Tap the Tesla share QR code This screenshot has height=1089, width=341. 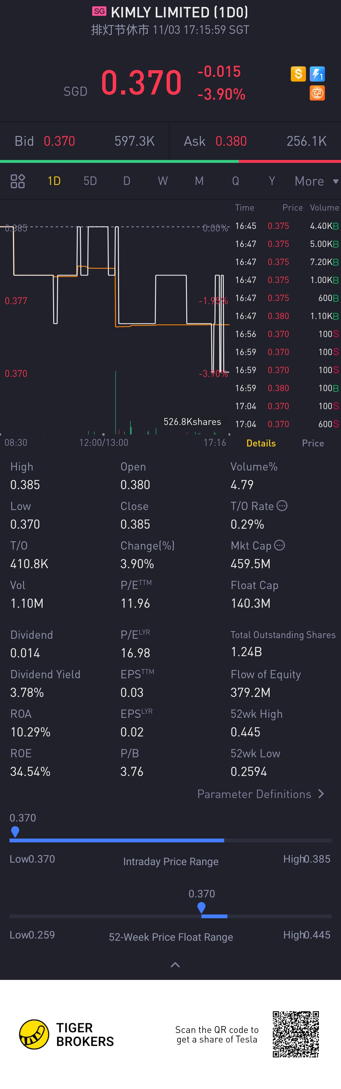click(x=296, y=1034)
